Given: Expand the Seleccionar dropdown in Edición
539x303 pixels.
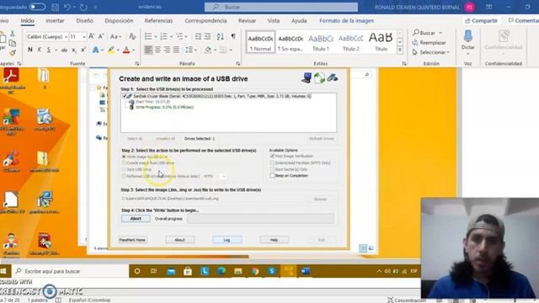Looking at the screenshot, I should [447, 52].
